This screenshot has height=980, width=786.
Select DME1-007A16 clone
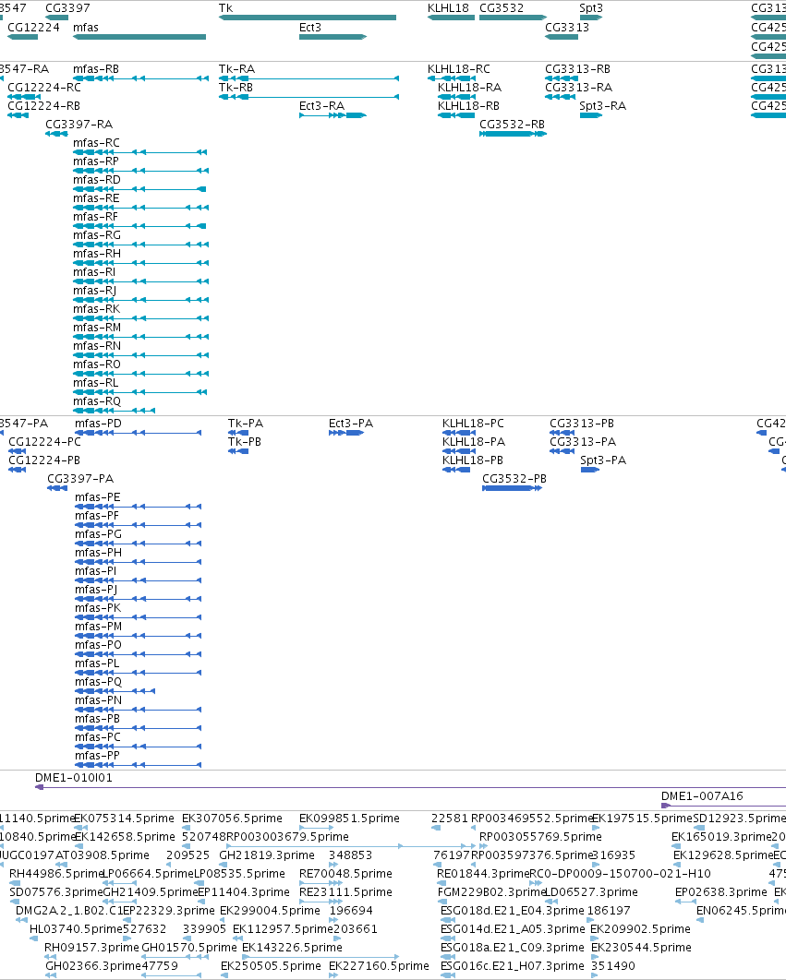pyautogui.click(x=723, y=805)
